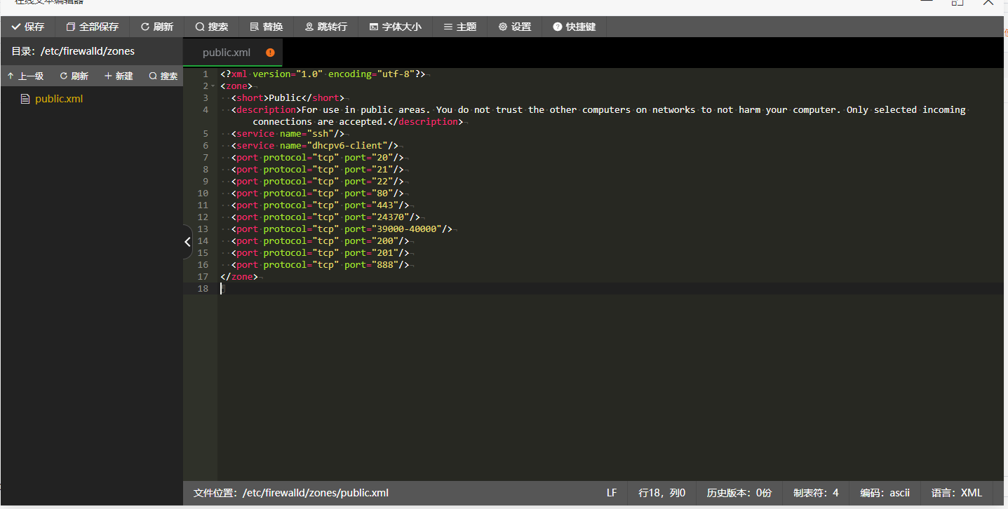This screenshot has width=1008, height=509.
Task: Click the port="39000-40000" line
Action: (x=342, y=229)
